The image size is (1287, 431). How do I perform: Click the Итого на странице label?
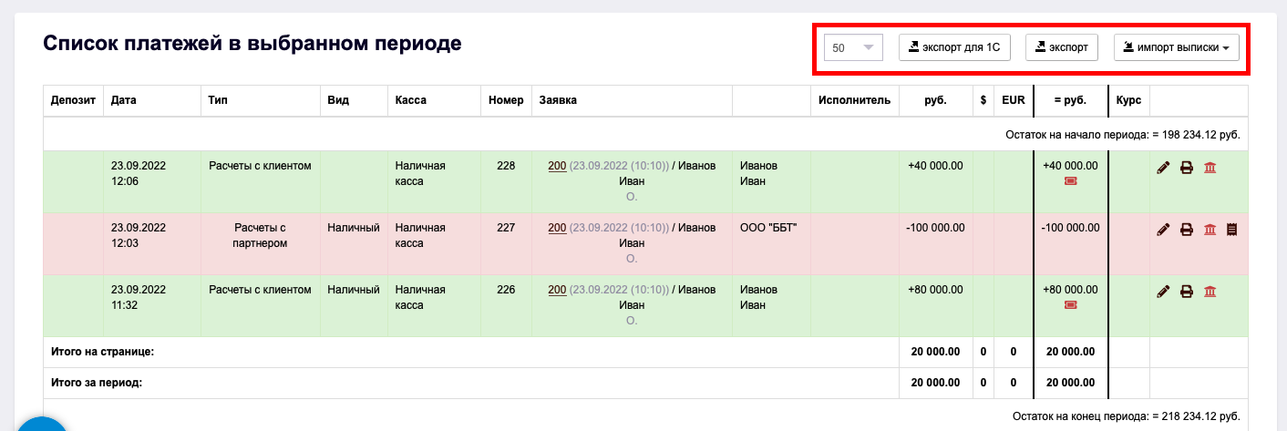coord(103,351)
